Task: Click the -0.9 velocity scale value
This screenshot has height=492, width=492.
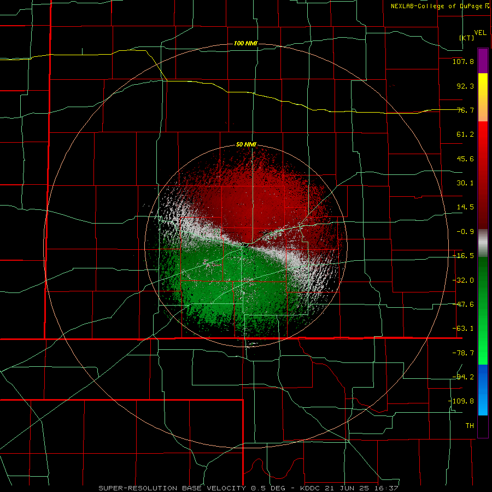Action: pos(465,232)
